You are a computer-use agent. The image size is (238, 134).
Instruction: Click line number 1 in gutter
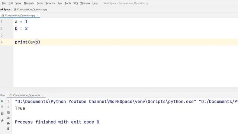pos(1,22)
